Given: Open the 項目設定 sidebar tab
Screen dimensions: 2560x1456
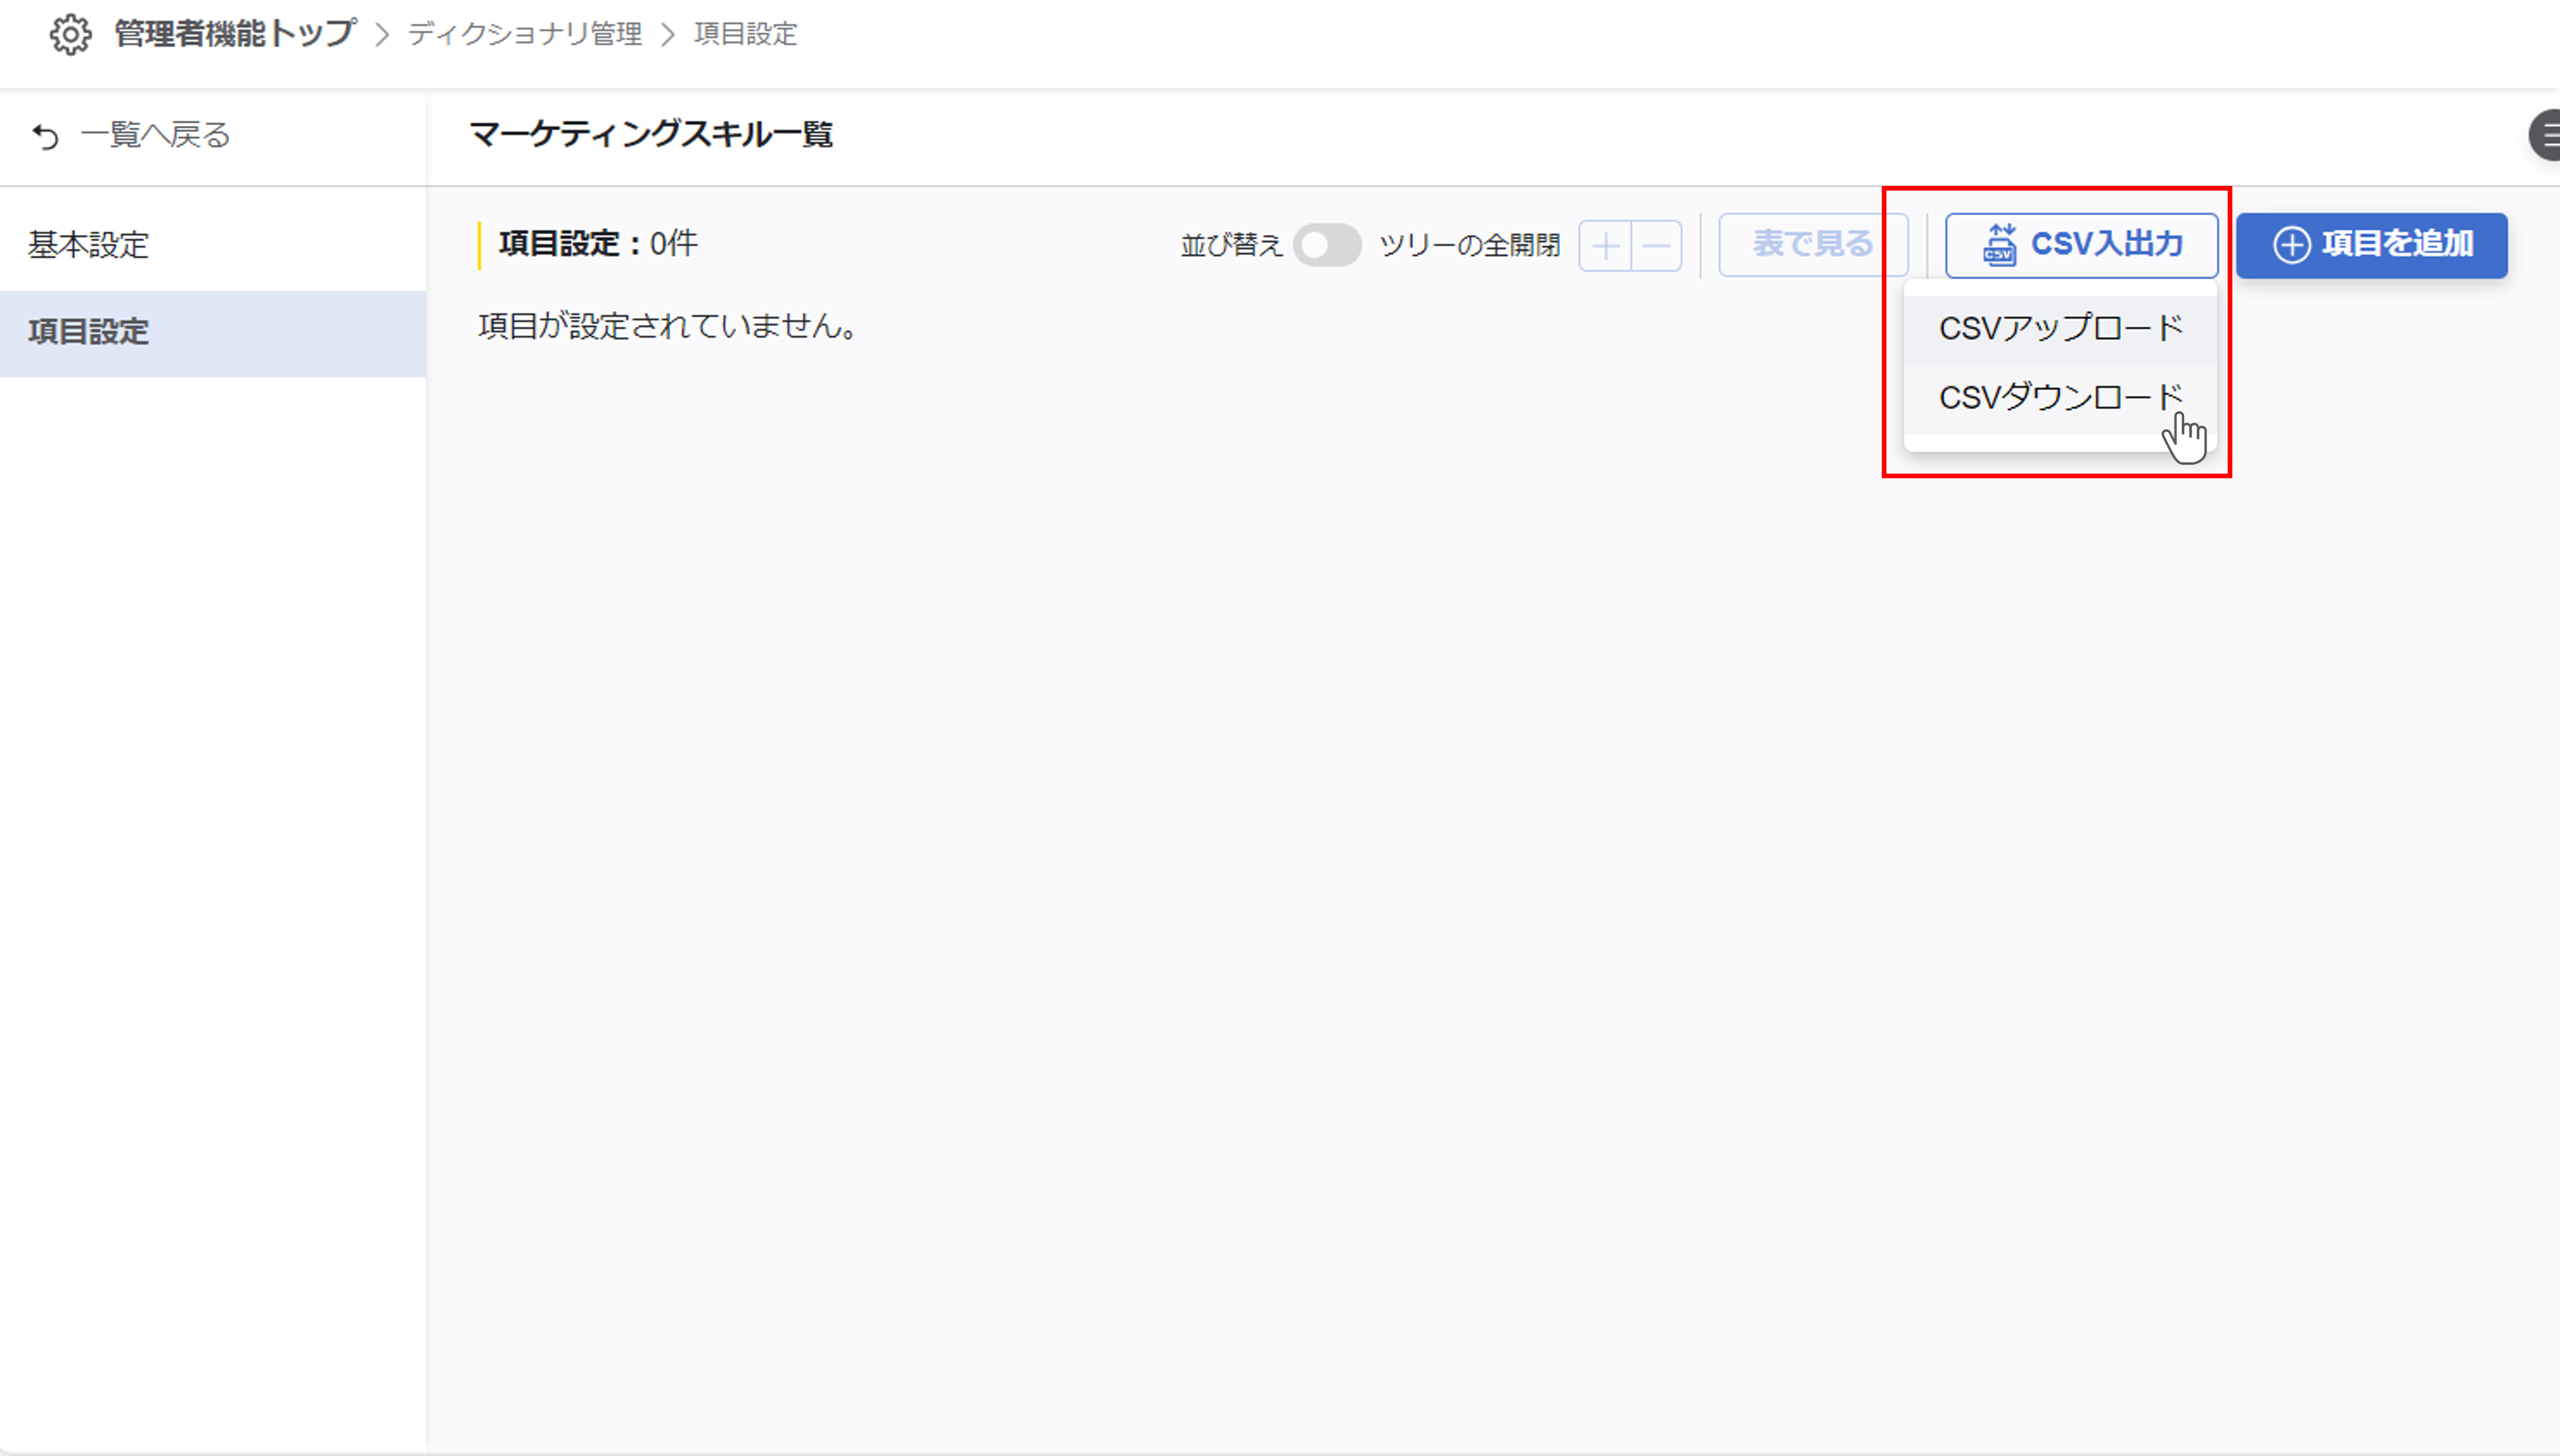Looking at the screenshot, I should point(88,332).
